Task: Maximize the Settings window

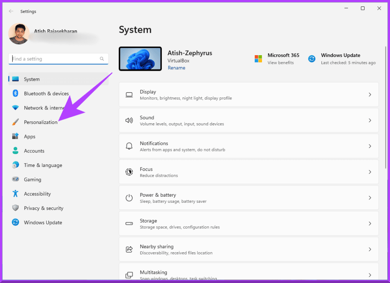Action: tap(363, 8)
